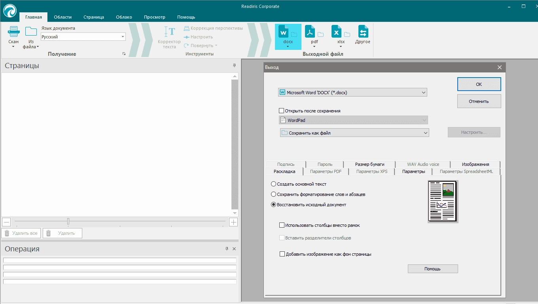Click folder icon beside xlsx output
Screen dimensions: 538x304
pos(347,34)
